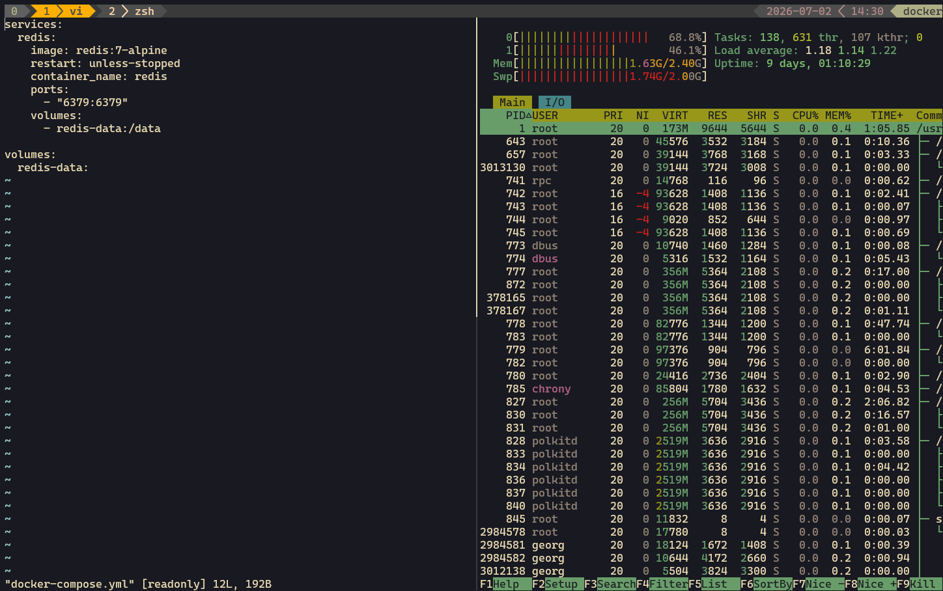The image size is (943, 591).
Task: Select process row PID 378165
Action: point(711,297)
